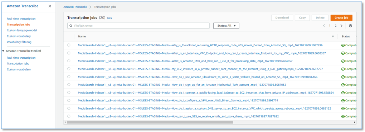Select the CloudFront static website job
The image size is (365, 132).
pyautogui.click(x=69, y=76)
